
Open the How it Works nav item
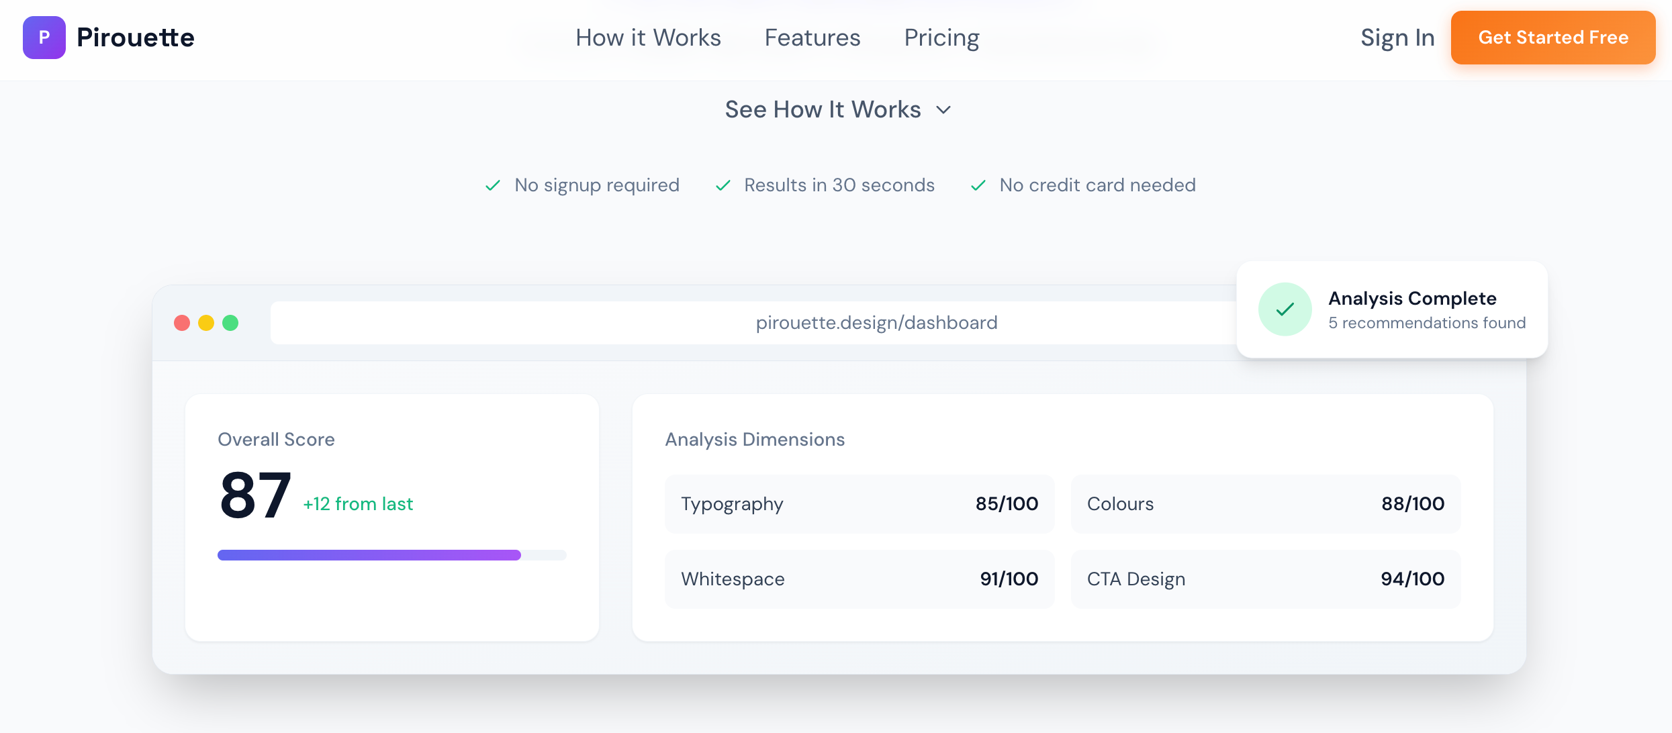click(648, 38)
